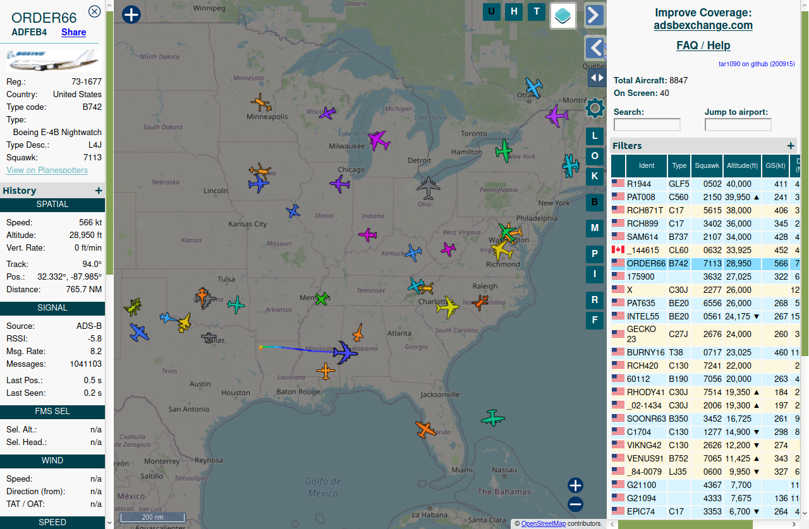The width and height of the screenshot is (809, 529).
Task: Open the settings gear on the map
Action: [x=595, y=108]
